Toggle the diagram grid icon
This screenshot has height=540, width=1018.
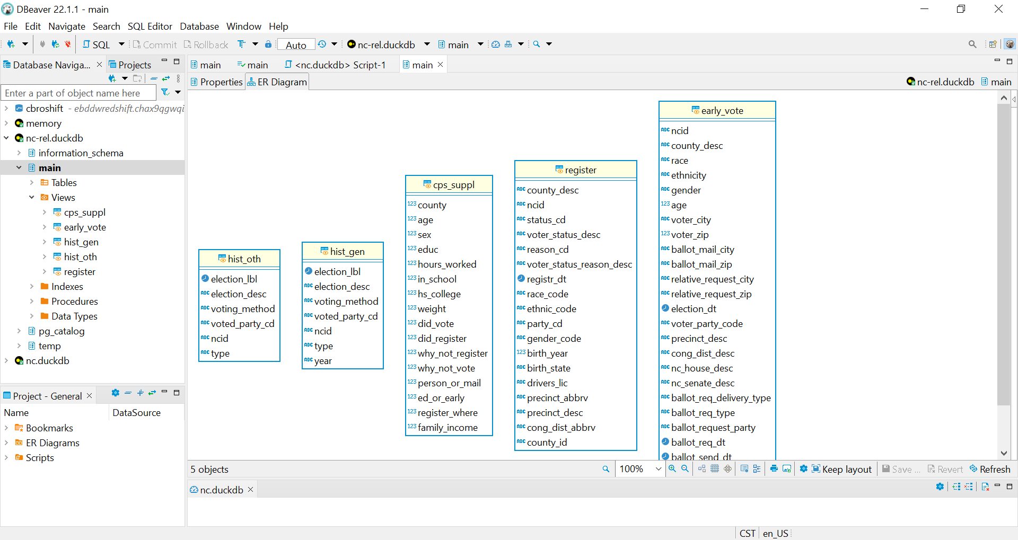pos(715,468)
